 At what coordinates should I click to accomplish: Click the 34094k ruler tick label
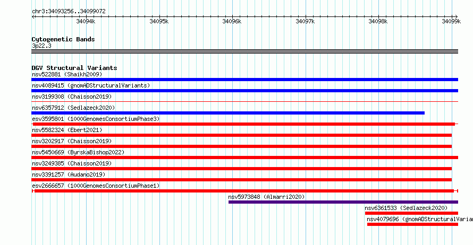86,21
